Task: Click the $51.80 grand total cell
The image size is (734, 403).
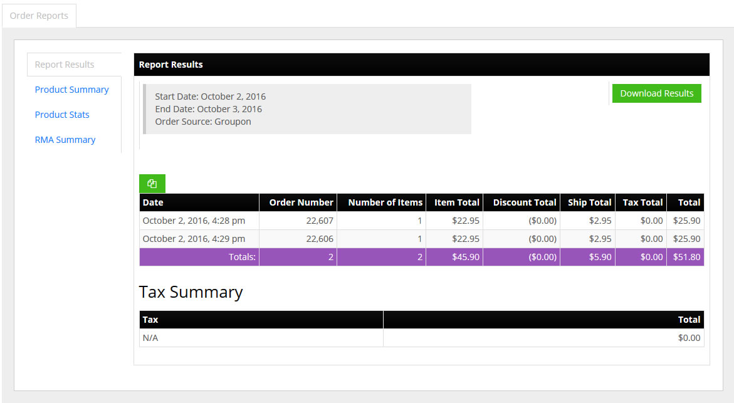Action: 685,257
